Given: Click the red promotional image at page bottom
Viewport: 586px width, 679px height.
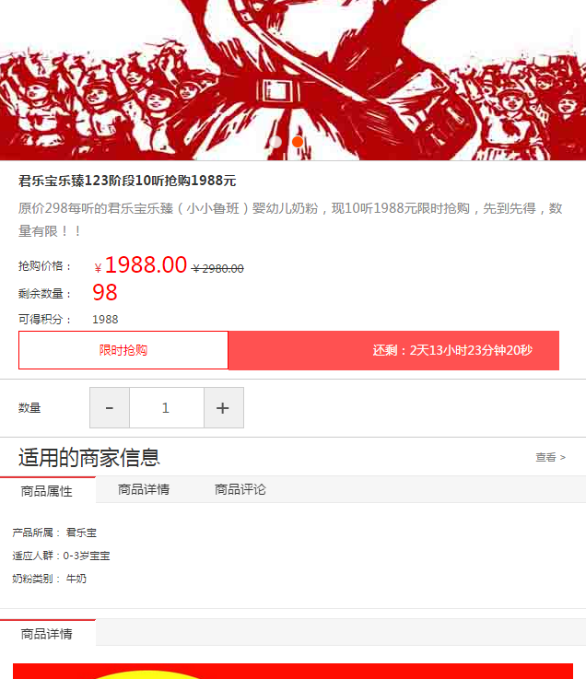Looking at the screenshot, I should point(293,671).
